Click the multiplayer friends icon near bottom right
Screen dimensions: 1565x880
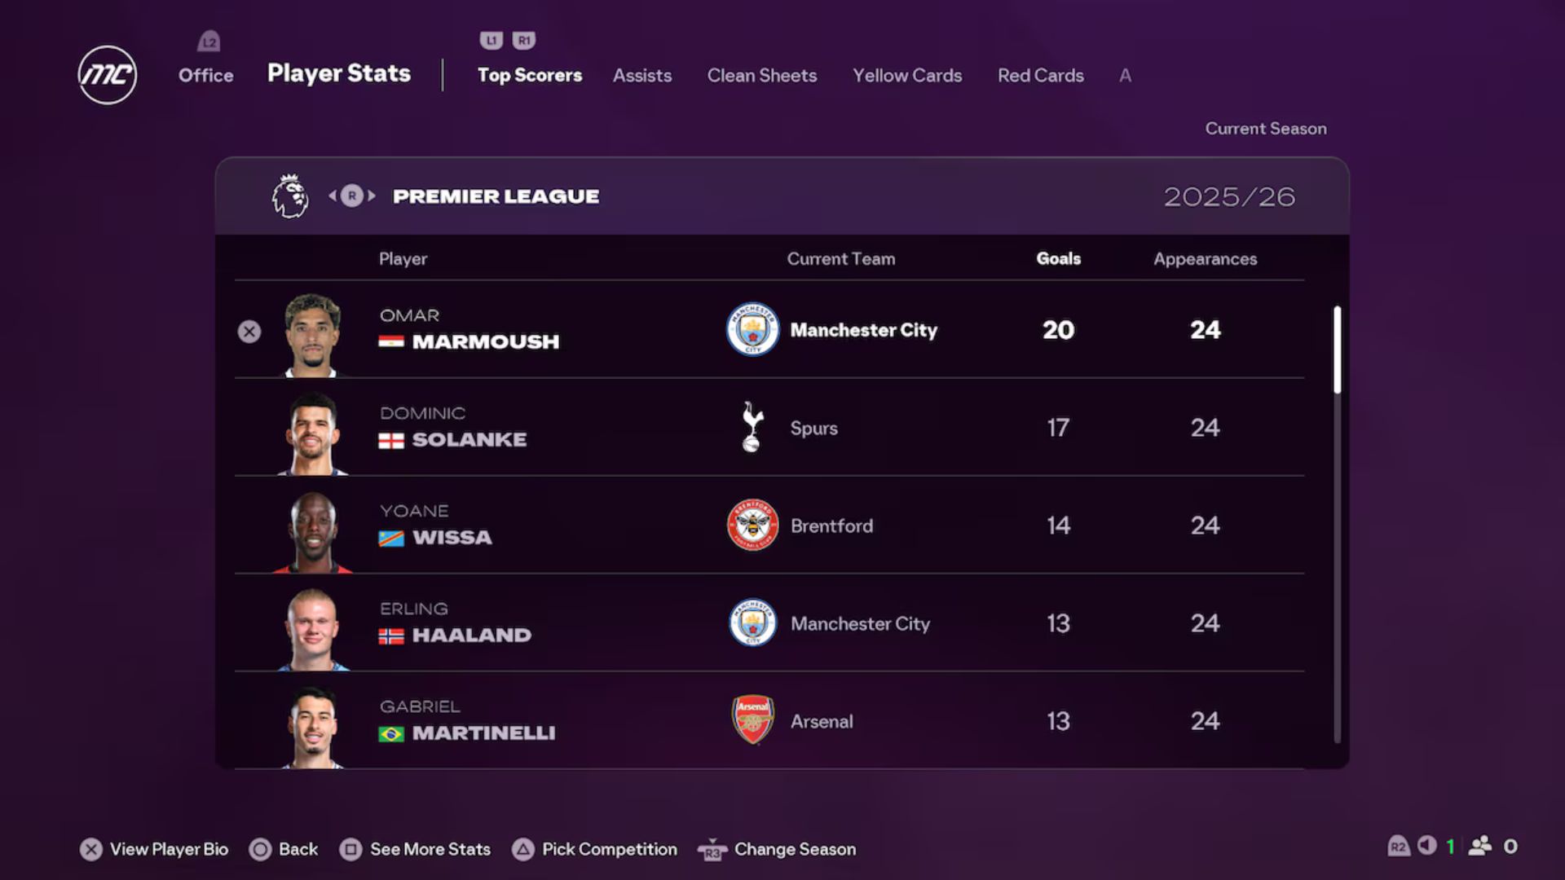click(1482, 847)
